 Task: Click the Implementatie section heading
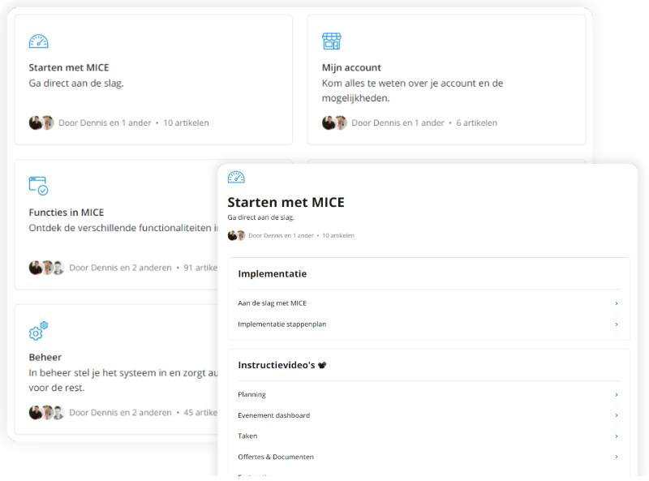(x=273, y=273)
